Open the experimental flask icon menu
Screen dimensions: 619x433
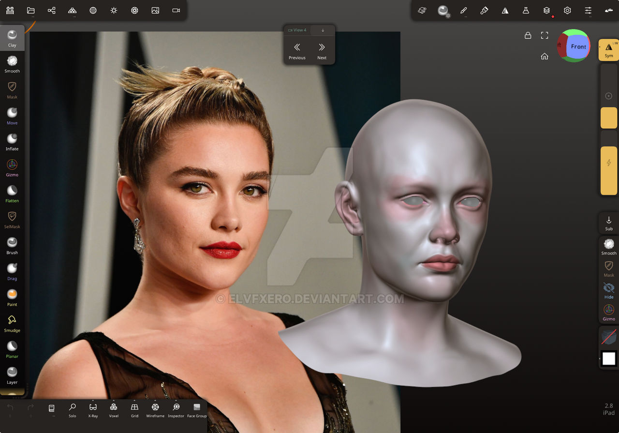pos(526,10)
